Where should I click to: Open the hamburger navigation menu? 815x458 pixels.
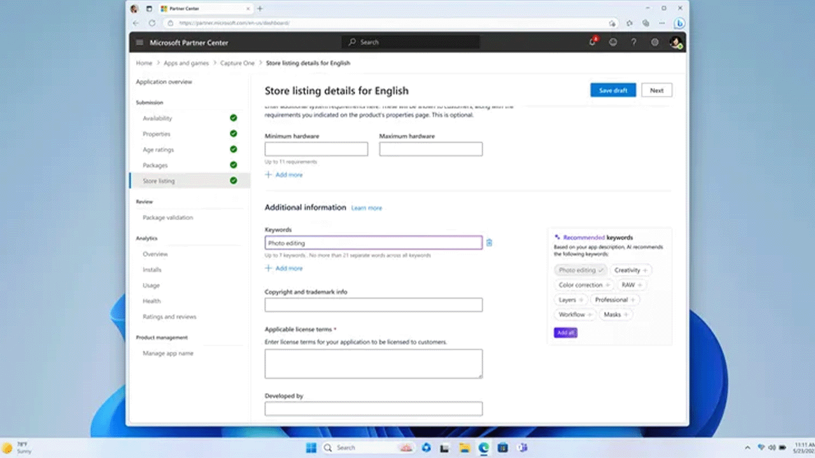tap(139, 43)
